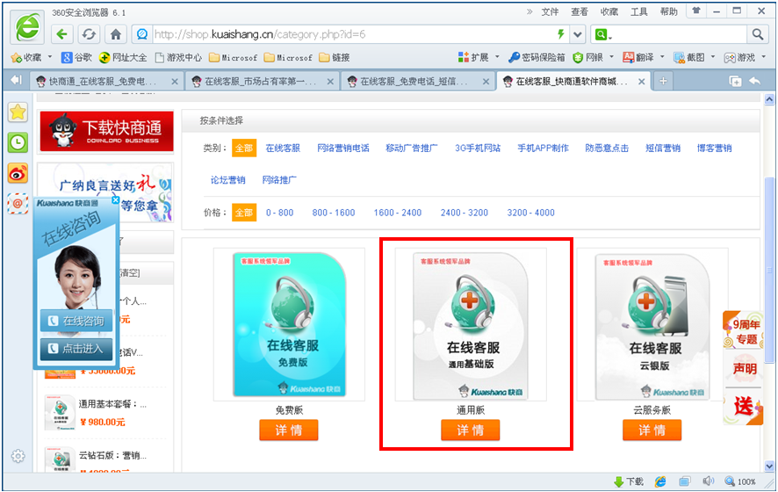Click the sidebar settings gear icon

coord(18,456)
